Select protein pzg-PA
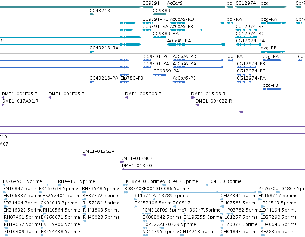 pyautogui.click(x=271, y=57)
